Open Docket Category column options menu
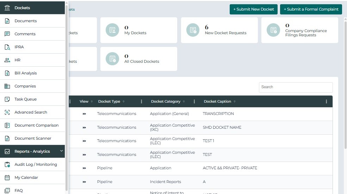The width and height of the screenshot is (347, 194). point(194,102)
